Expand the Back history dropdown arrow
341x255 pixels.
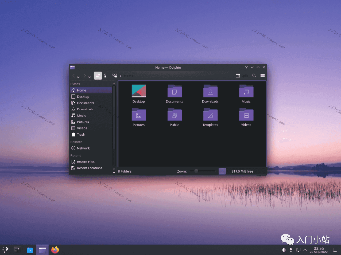78,77
